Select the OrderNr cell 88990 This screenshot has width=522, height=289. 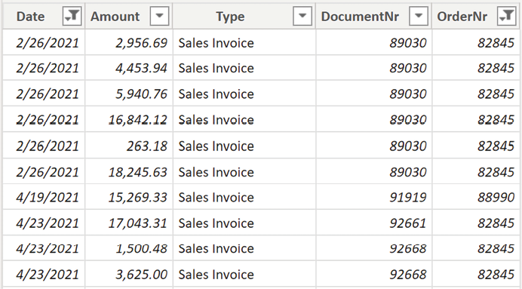click(476, 197)
